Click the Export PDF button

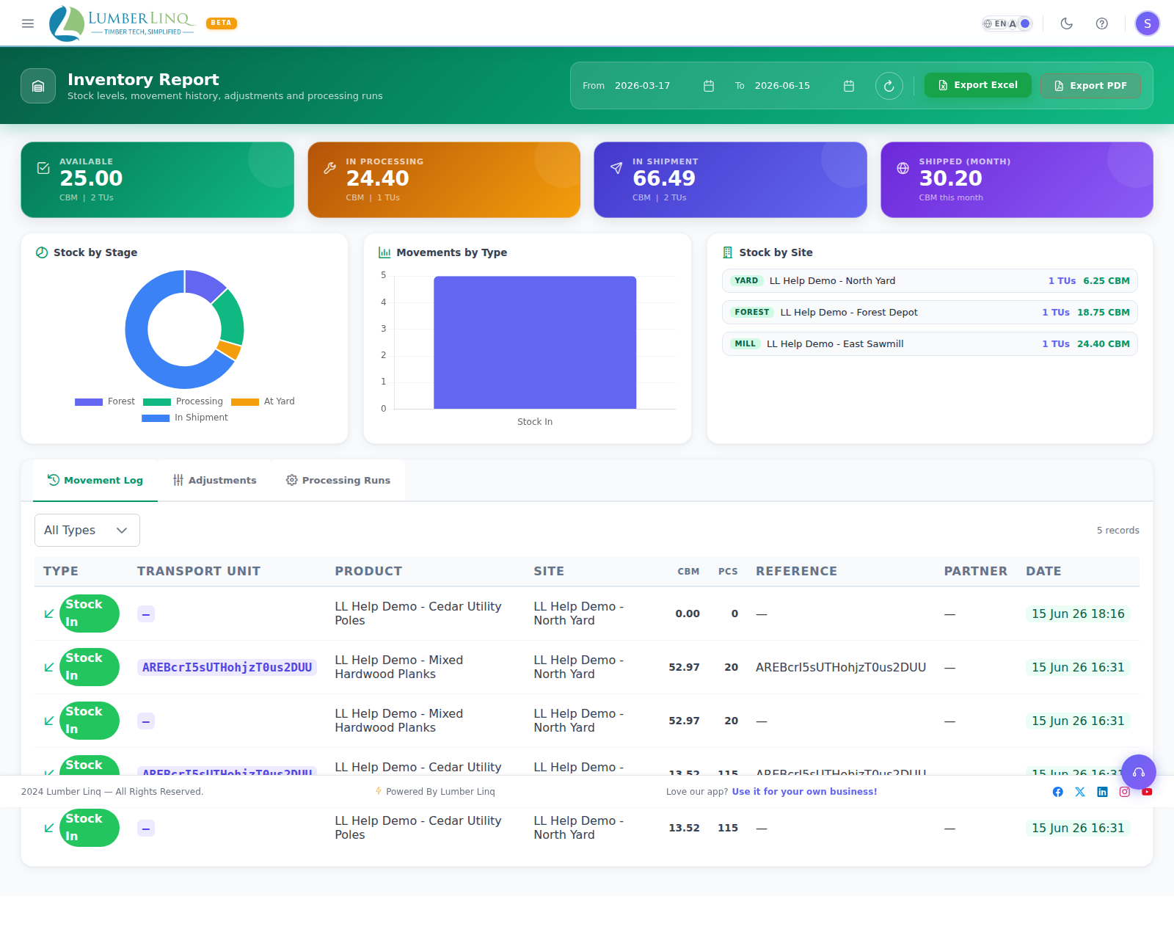pos(1090,86)
